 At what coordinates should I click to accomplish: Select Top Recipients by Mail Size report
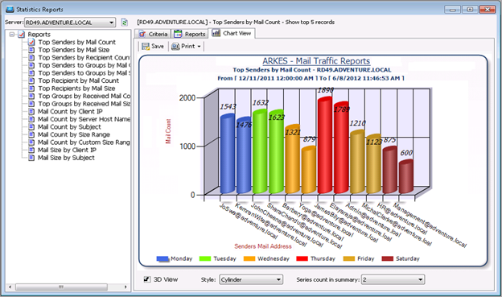tap(76, 89)
